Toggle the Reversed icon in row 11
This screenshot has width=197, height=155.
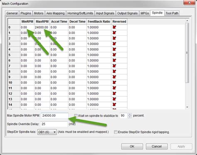[x=114, y=88]
